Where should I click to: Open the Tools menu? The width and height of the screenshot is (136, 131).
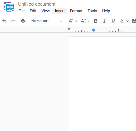(92, 11)
